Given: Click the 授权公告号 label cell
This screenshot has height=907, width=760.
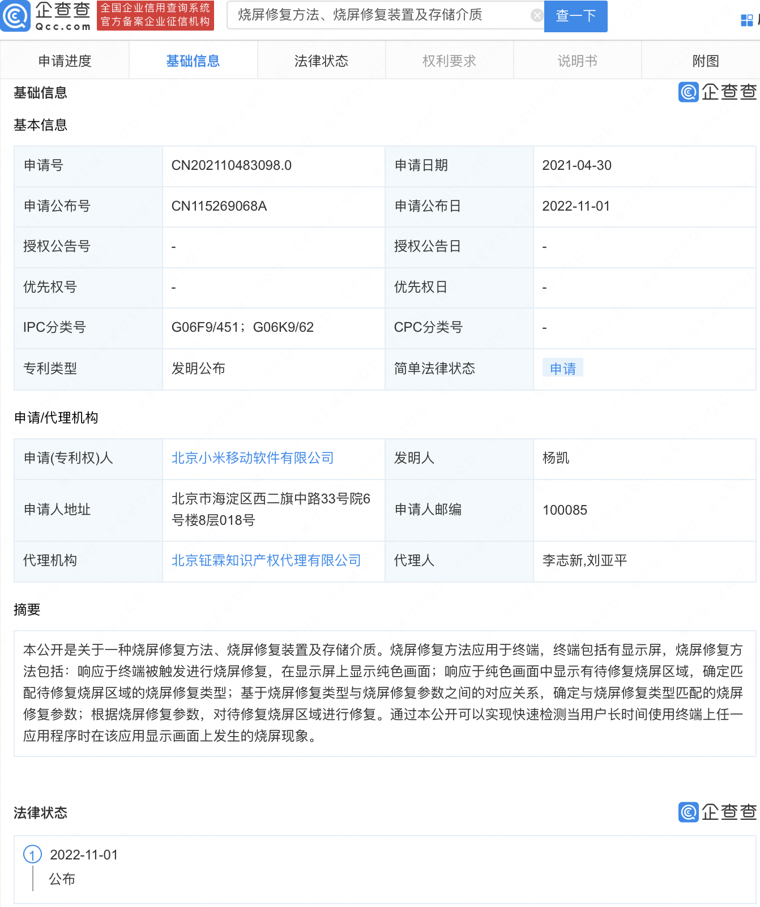Looking at the screenshot, I should pyautogui.click(x=88, y=246).
